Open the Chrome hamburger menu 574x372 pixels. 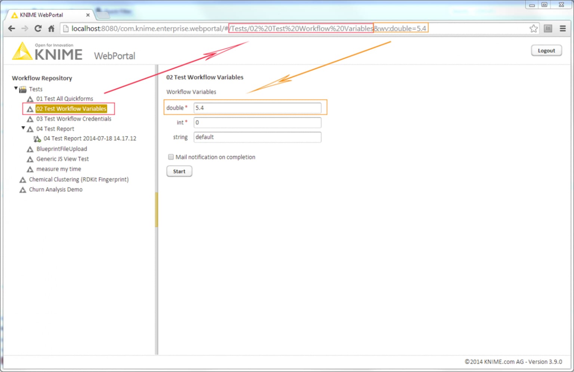tap(562, 28)
